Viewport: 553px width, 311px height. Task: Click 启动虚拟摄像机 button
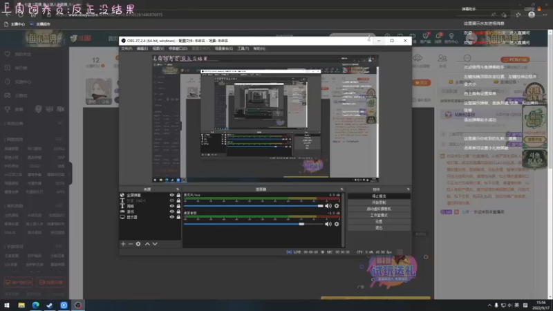pyautogui.click(x=379, y=209)
